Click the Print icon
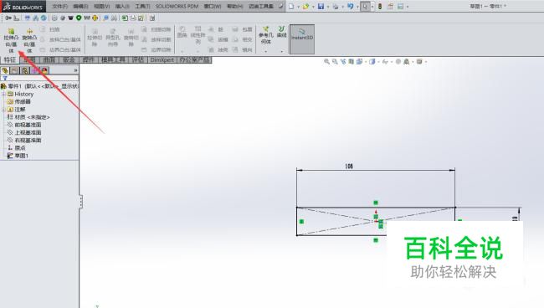The width and height of the screenshot is (544, 308). point(336,6)
